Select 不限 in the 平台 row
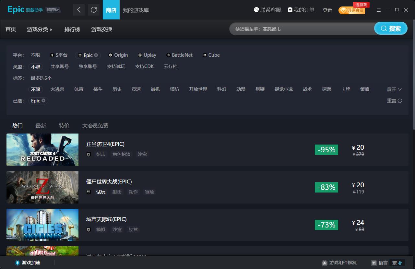415x269 pixels. tap(35, 55)
